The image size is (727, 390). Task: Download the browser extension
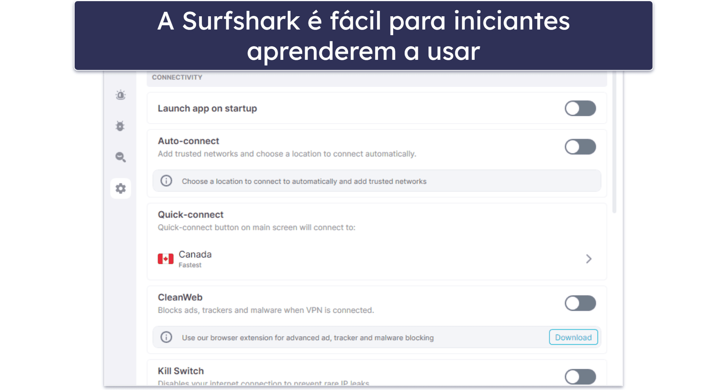point(573,337)
